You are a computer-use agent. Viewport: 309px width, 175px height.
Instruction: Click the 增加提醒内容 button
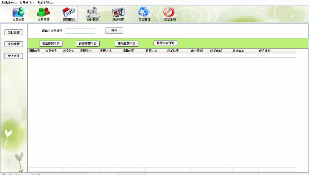pos(51,44)
